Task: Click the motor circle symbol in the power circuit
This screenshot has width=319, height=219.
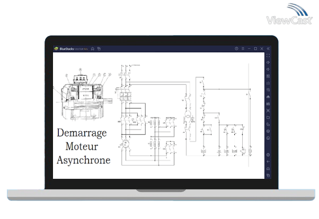Action: pos(125,144)
